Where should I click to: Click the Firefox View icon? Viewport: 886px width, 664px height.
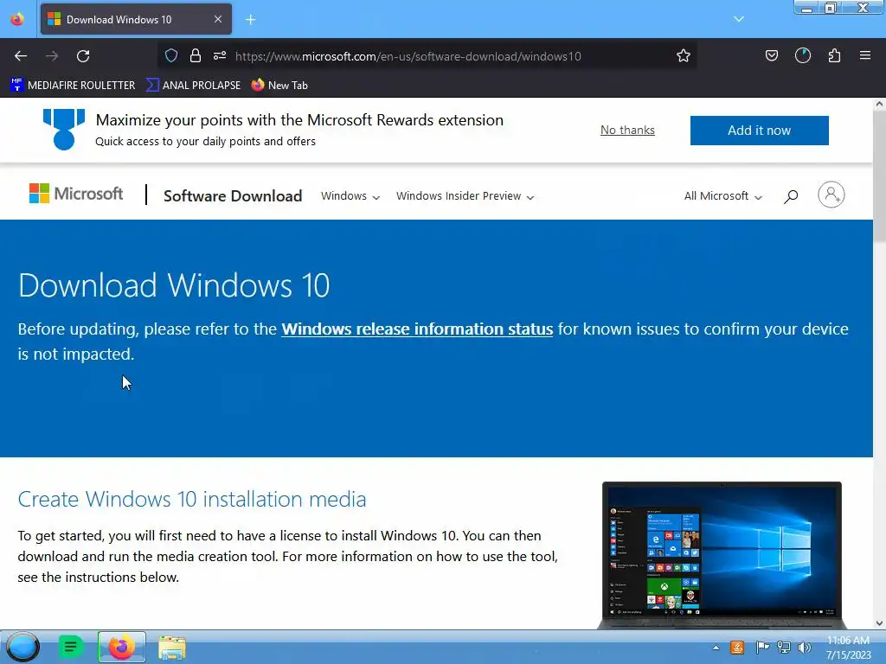coord(17,19)
